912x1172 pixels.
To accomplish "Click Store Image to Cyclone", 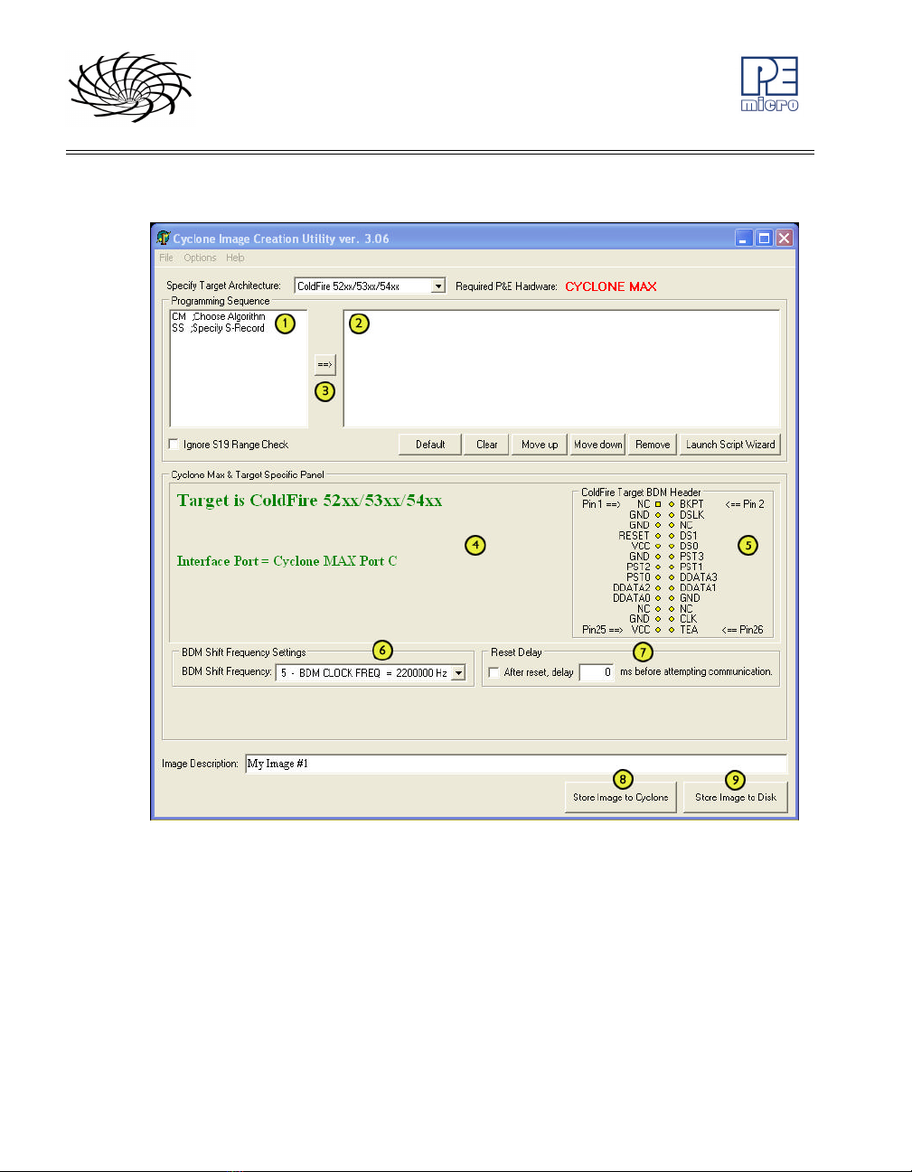I will (621, 798).
